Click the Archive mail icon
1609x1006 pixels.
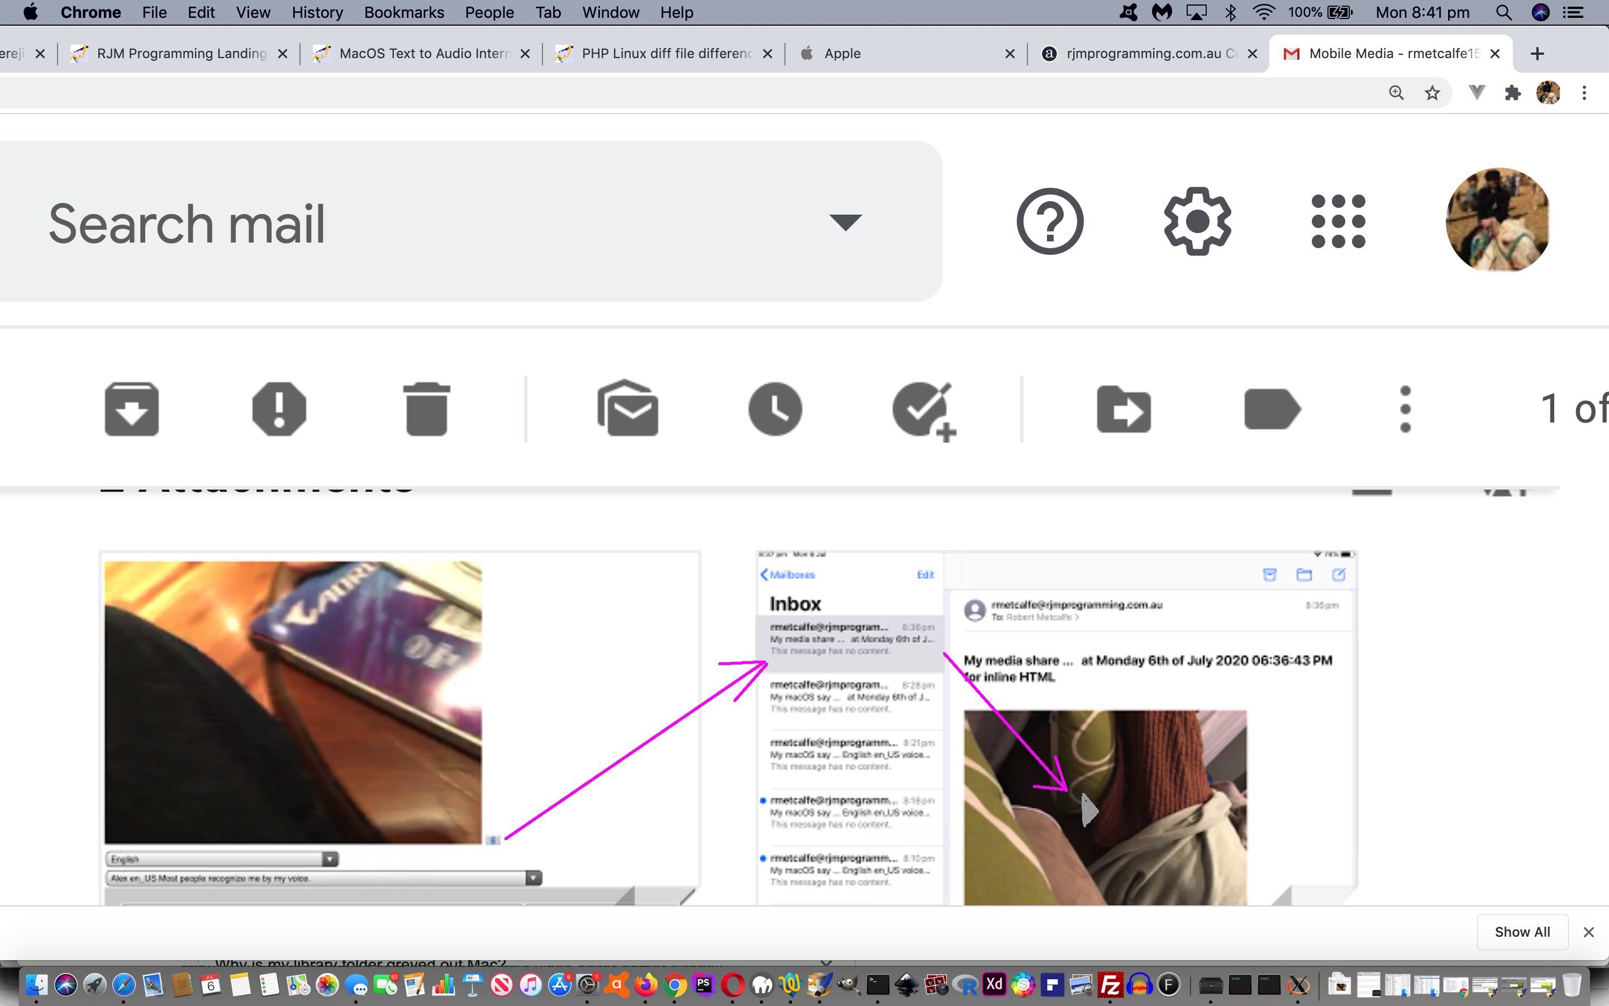pos(131,408)
